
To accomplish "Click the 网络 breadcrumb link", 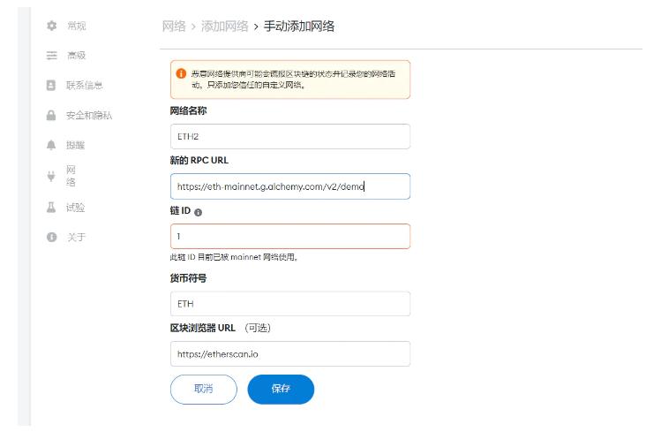I will click(174, 27).
